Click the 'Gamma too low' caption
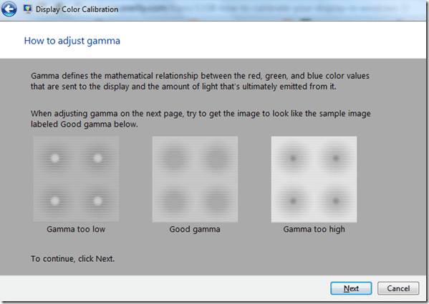 pos(76,229)
